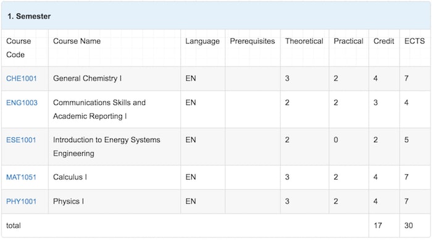Open the PHY1001 course code link
Viewport: 432px width, 240px height.
[x=21, y=202]
